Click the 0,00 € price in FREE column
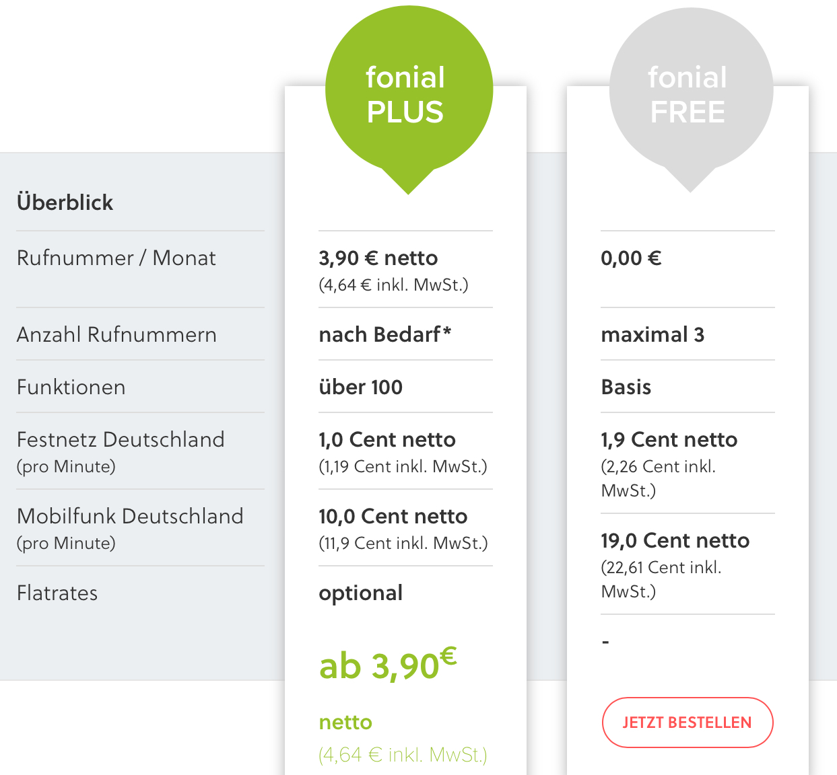This screenshot has width=837, height=775. 631,258
